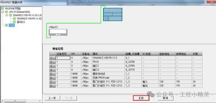Screen dimensions: 216x103
Task: Click the 0_32768 slot cell
Action: point(133,62)
